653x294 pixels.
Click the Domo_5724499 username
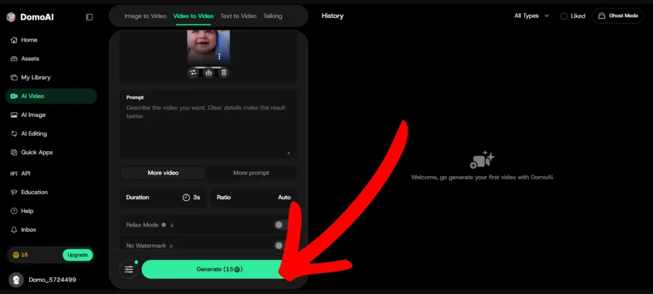pyautogui.click(x=52, y=280)
